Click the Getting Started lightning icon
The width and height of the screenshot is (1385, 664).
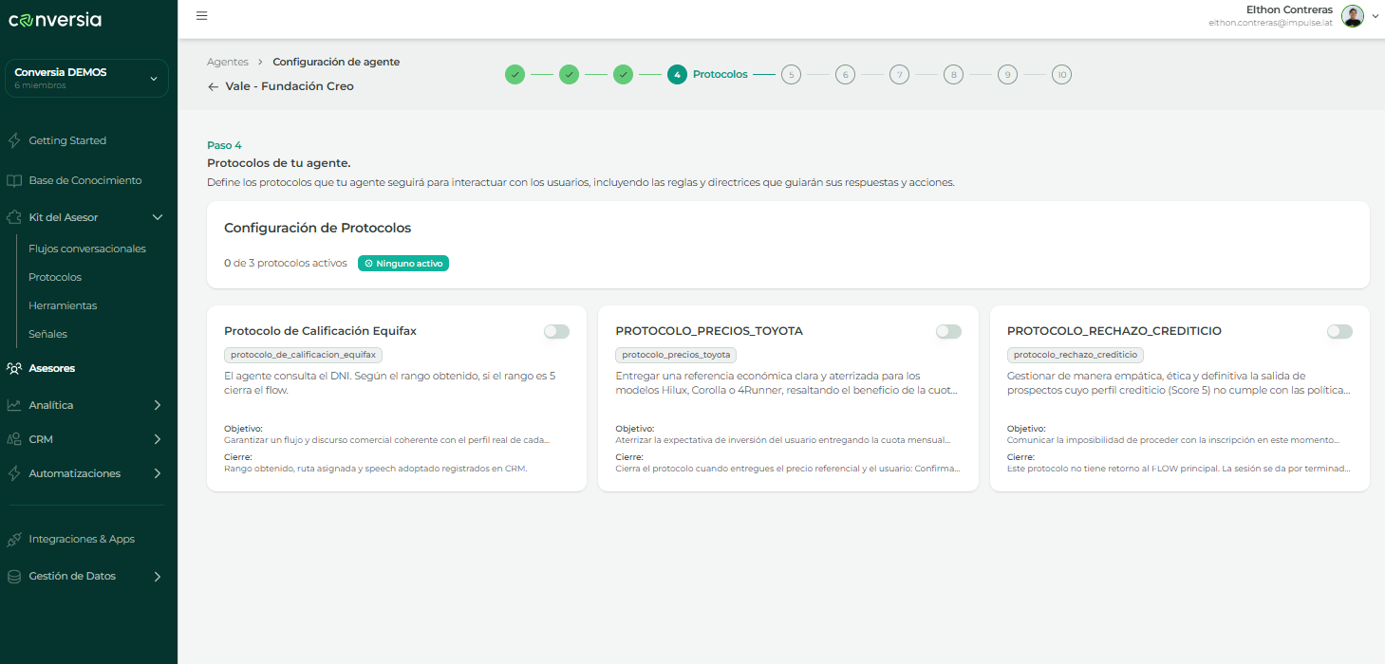[14, 140]
